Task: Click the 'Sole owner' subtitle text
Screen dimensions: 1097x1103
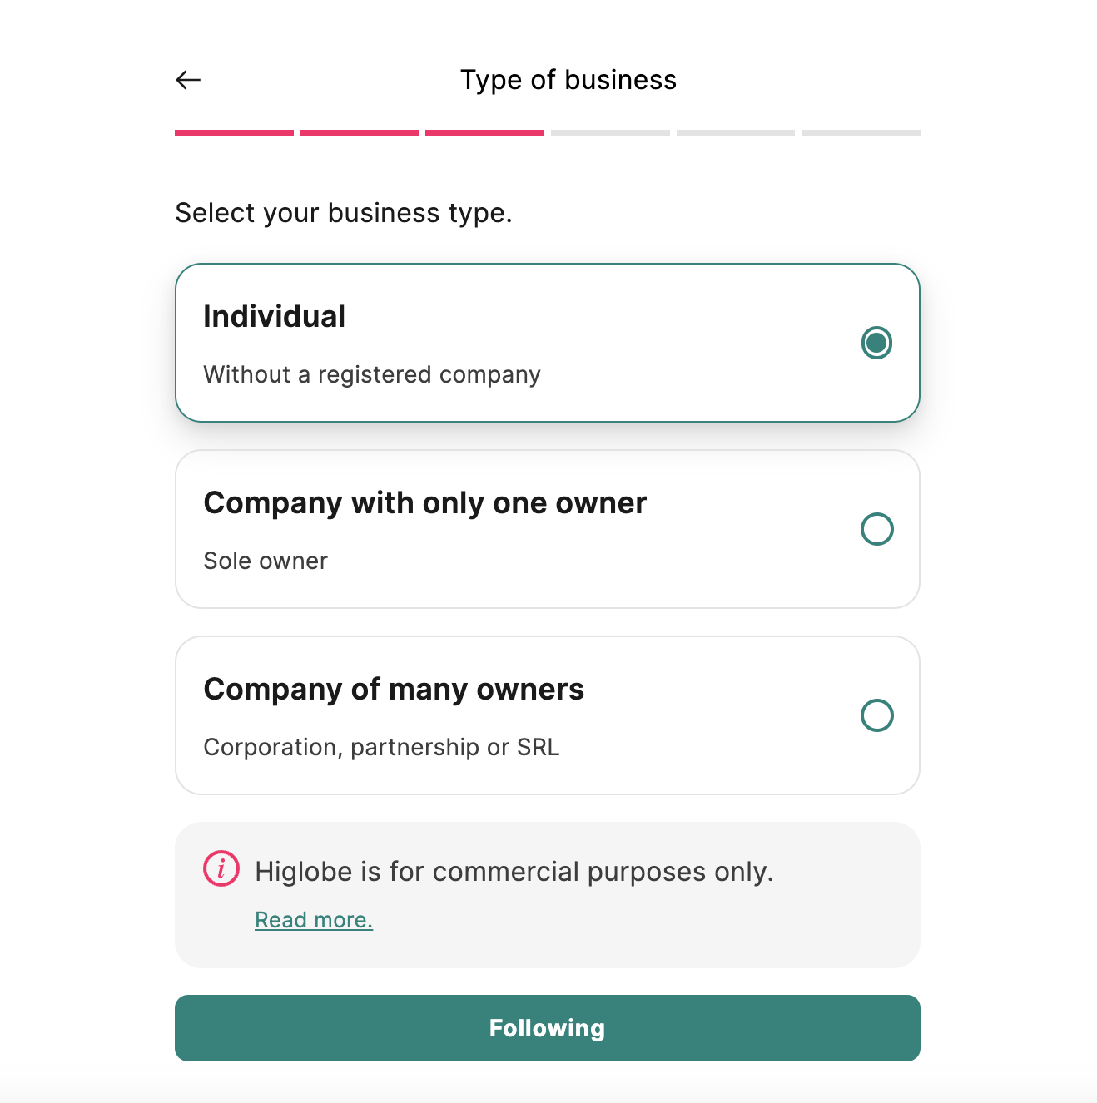Action: click(266, 561)
